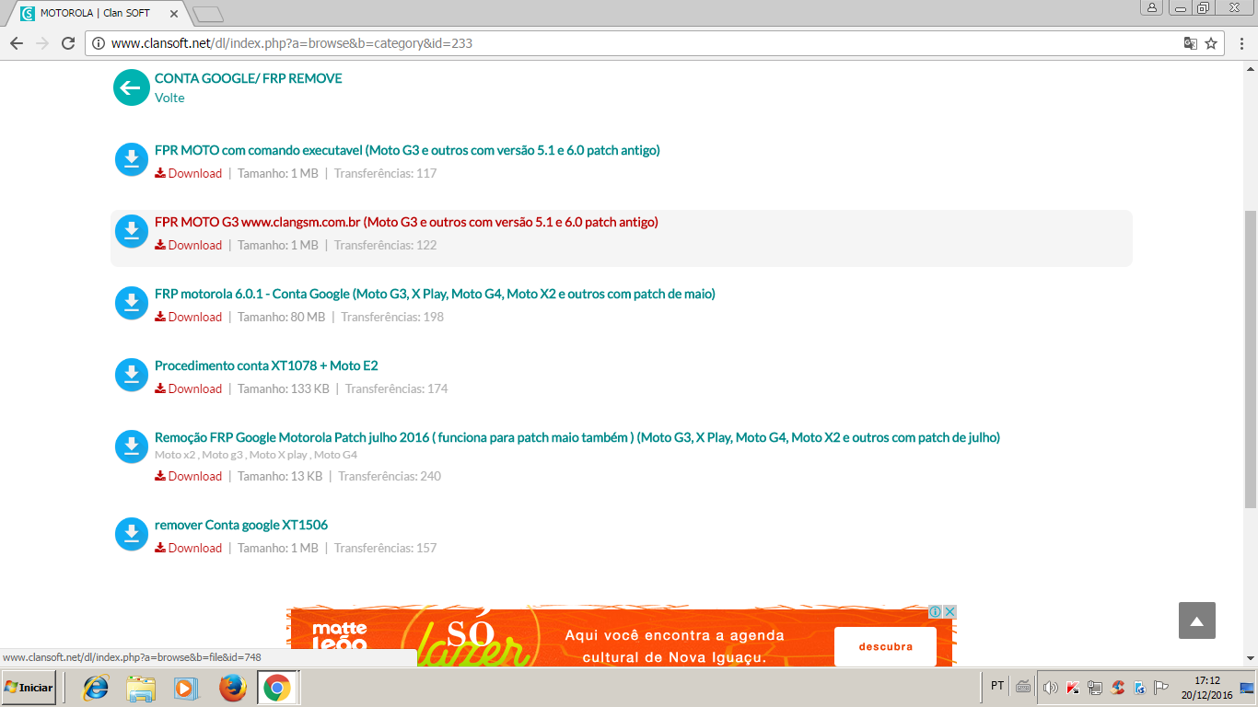This screenshot has width=1258, height=707.
Task: Click Download link for 133 KB file
Action: point(189,388)
